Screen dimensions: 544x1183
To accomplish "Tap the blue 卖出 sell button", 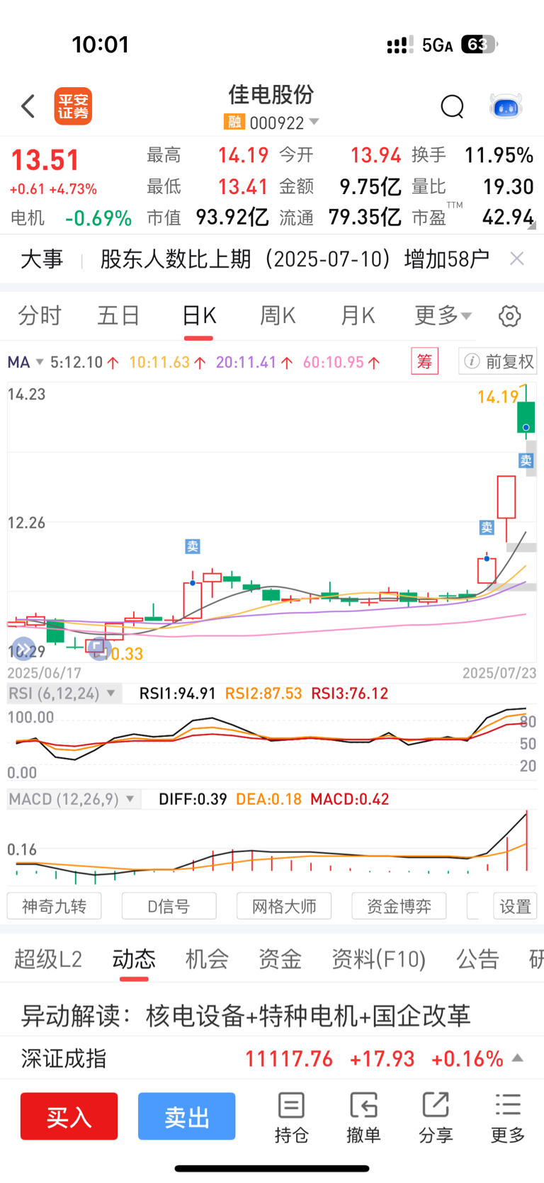I will click(186, 1116).
